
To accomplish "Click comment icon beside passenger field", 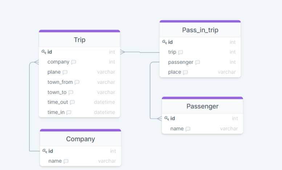I will 197,62.
